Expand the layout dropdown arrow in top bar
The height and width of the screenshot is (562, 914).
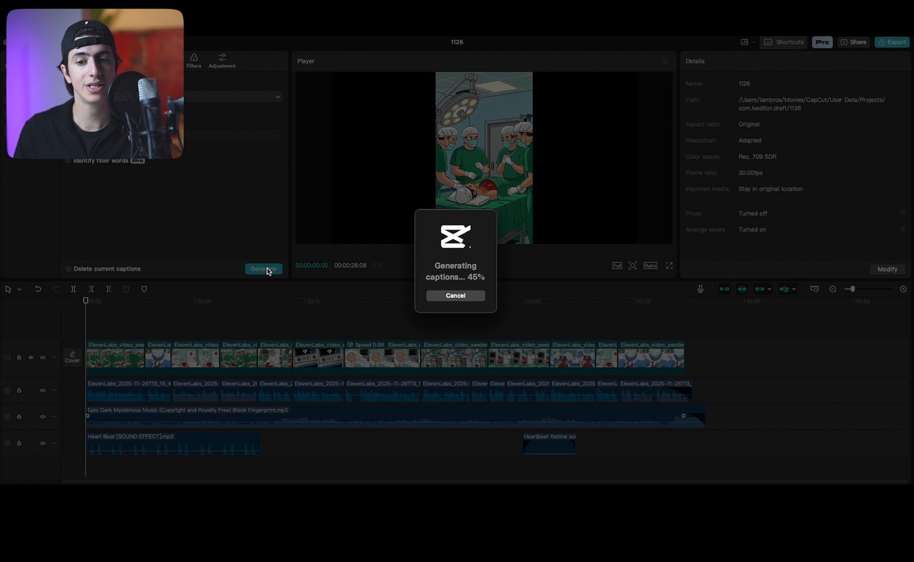754,42
